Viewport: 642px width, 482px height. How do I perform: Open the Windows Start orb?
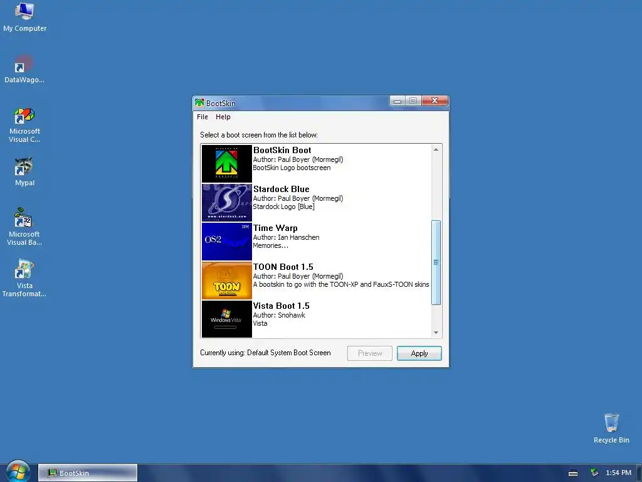tap(18, 472)
